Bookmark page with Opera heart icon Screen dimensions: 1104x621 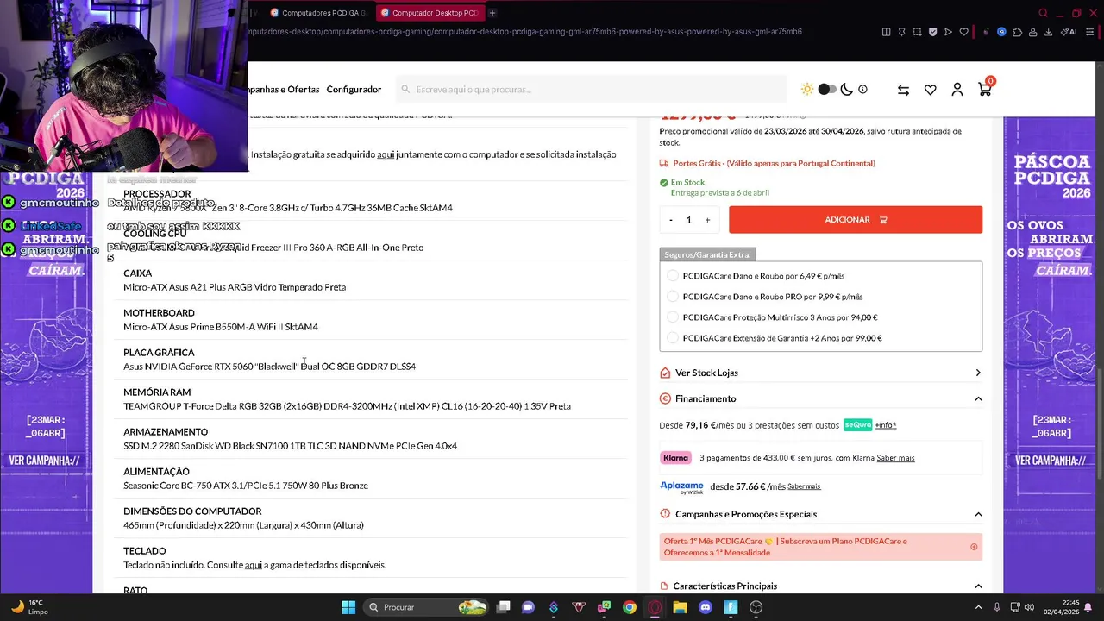pyautogui.click(x=963, y=32)
